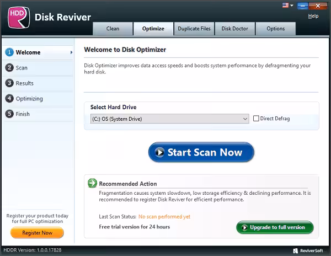The image size is (331, 256).
Task: Select step 2 Scan in the sidebar
Action: point(22,68)
